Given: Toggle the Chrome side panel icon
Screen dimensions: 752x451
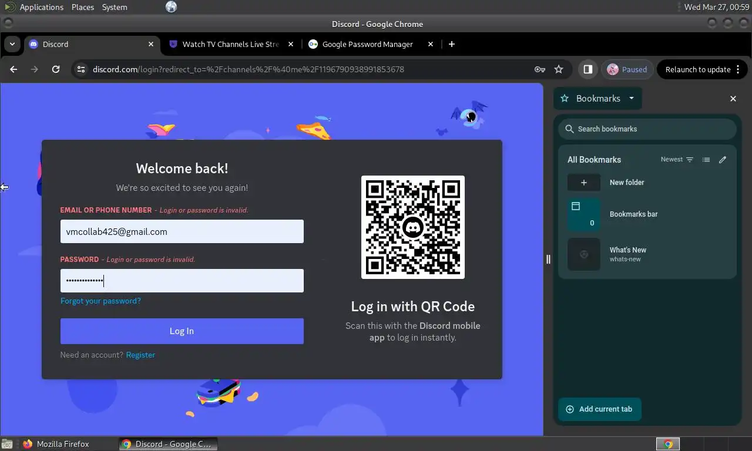Looking at the screenshot, I should [x=587, y=69].
